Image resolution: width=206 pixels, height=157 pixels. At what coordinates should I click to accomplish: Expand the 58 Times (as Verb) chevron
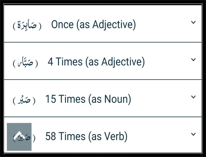[193, 134]
